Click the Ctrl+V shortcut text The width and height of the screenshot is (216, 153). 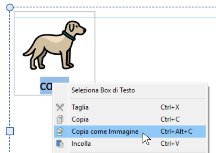point(170,143)
